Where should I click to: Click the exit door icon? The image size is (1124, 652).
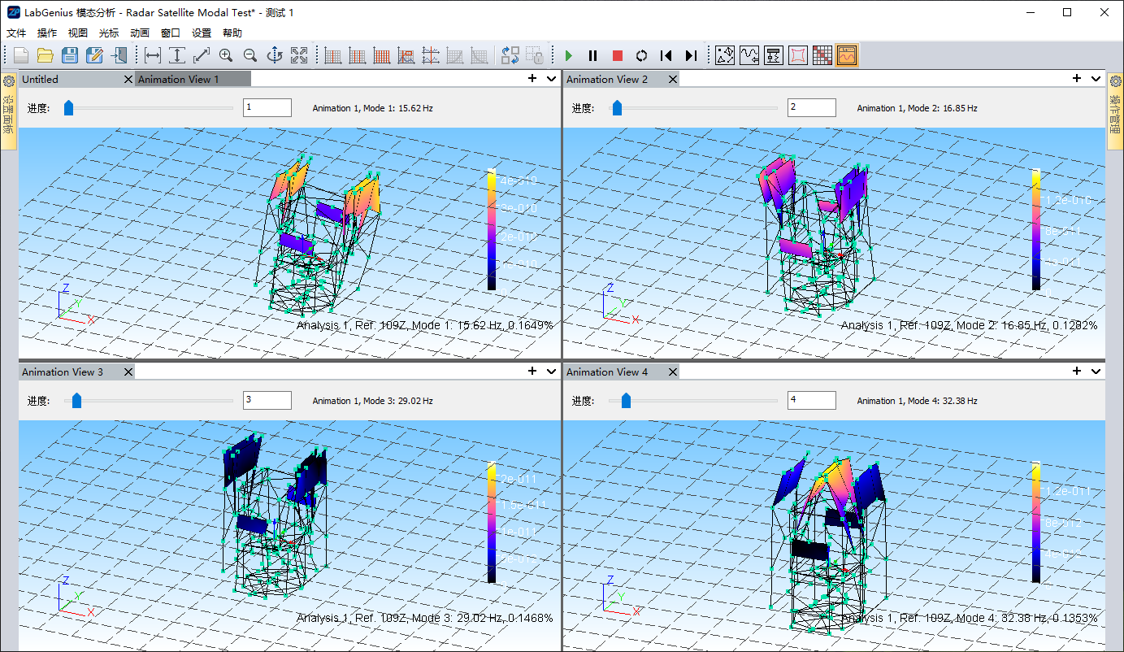pyautogui.click(x=119, y=55)
